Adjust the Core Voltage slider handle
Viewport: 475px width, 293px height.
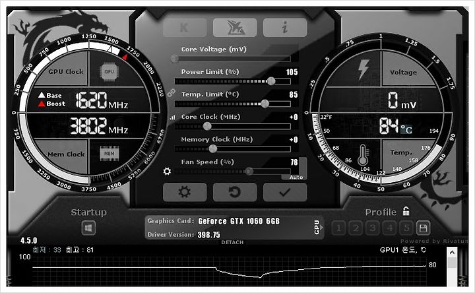tap(174, 59)
